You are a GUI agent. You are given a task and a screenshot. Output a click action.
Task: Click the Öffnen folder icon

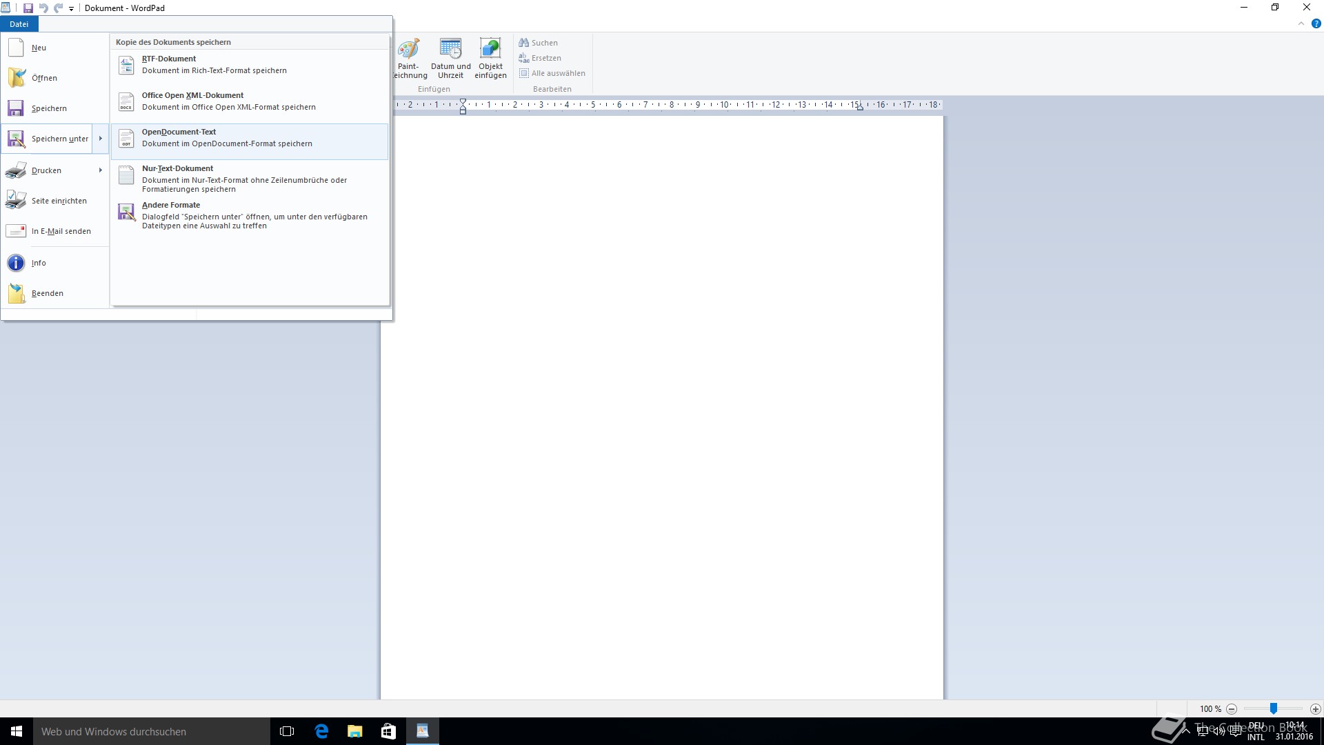pos(16,78)
